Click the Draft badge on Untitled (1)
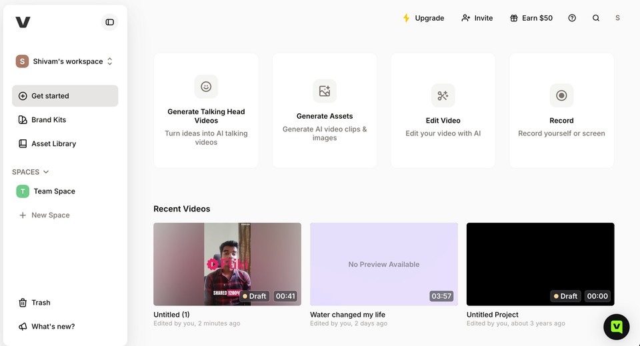640x346 pixels. (x=254, y=296)
